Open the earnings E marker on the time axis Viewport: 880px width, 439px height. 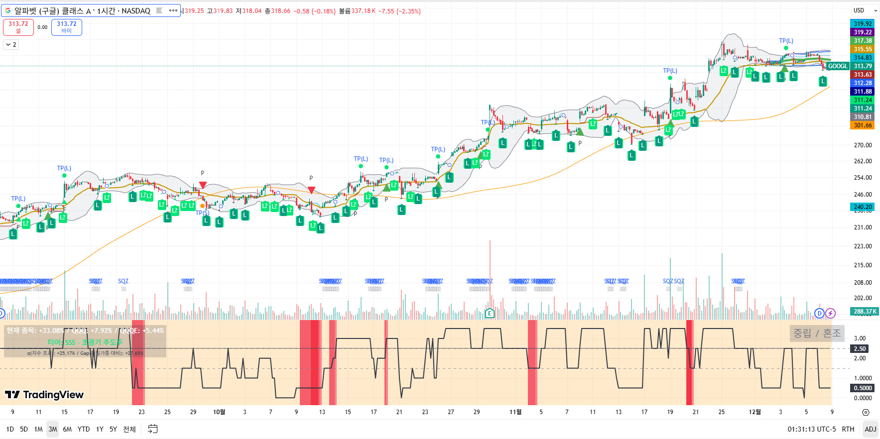point(490,313)
